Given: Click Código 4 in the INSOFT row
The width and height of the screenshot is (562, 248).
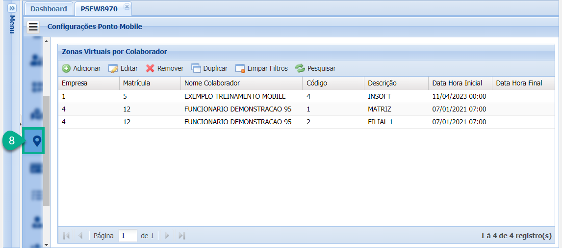Looking at the screenshot, I should (x=333, y=96).
